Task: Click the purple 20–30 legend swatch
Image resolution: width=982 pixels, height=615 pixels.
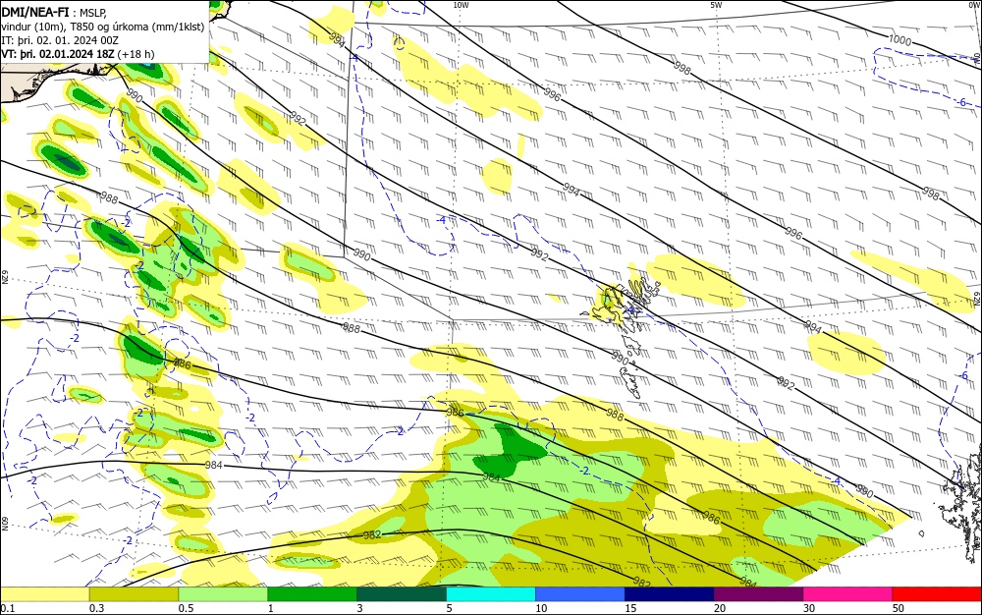Action: pyautogui.click(x=758, y=594)
